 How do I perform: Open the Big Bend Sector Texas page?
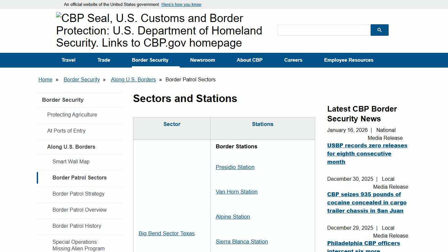click(166, 233)
